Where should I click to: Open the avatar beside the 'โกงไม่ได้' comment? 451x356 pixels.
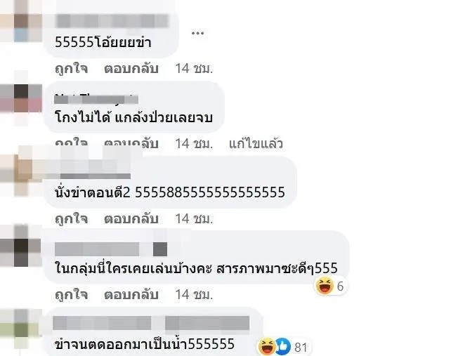click(20, 98)
